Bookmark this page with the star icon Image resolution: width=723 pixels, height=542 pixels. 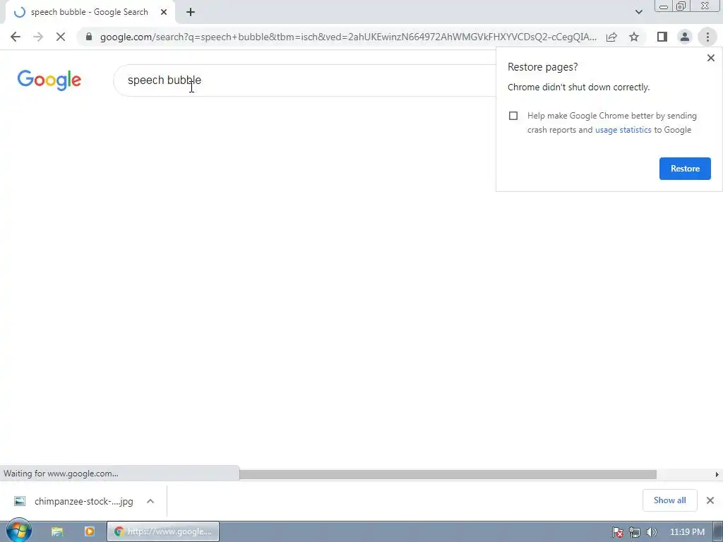coord(634,37)
